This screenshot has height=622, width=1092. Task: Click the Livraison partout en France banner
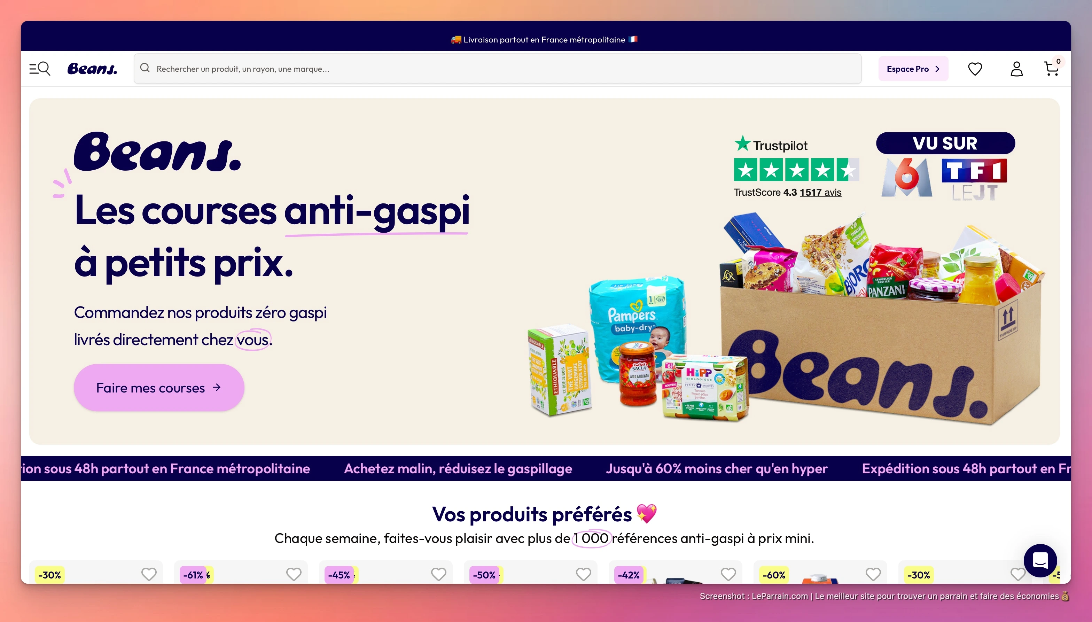coord(545,40)
